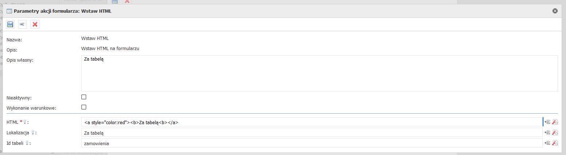
Task: Toggle the Wykonanie warunkowe checkbox
Action: 84,107
